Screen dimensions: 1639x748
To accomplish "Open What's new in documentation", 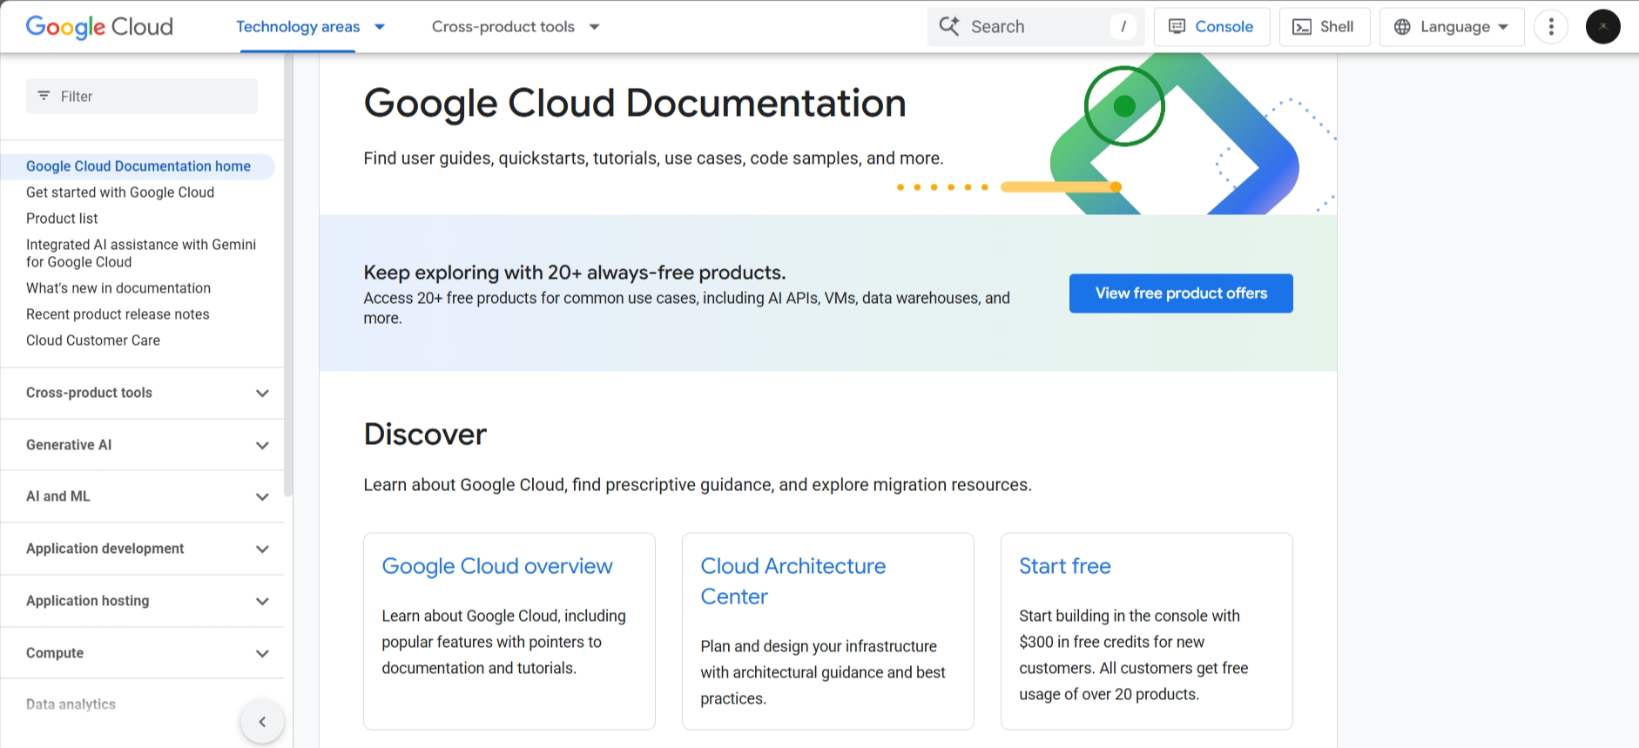I will coord(118,288).
